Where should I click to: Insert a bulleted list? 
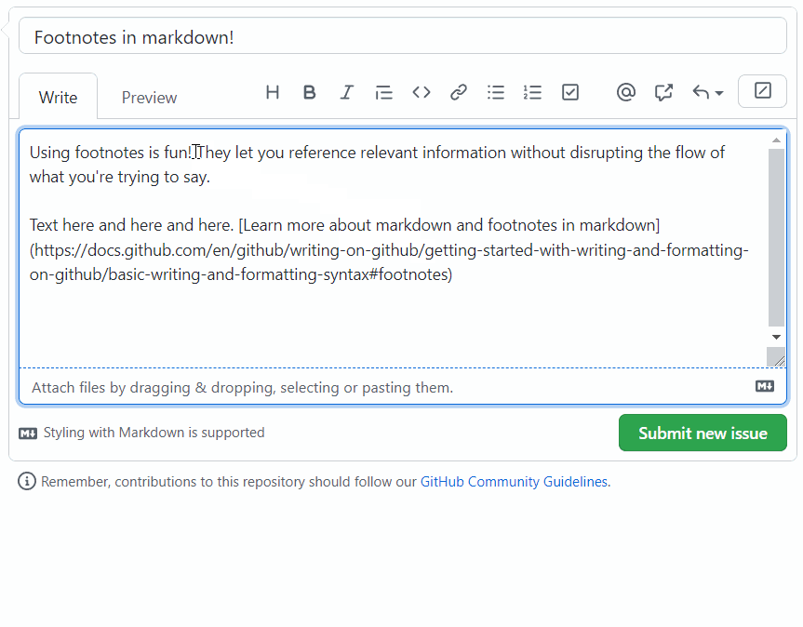point(496,92)
